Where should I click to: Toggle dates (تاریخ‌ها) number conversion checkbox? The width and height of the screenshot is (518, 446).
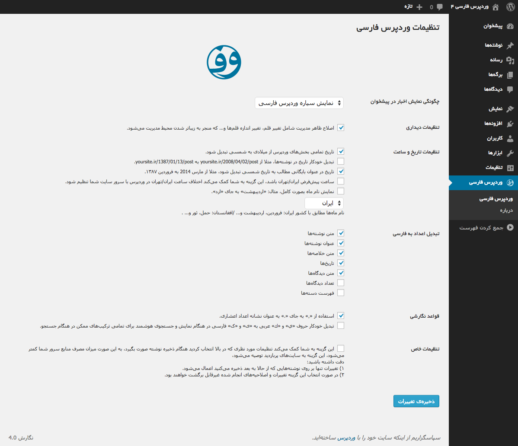pos(341,263)
